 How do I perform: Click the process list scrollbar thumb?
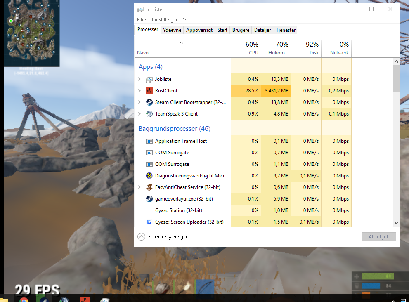396,78
